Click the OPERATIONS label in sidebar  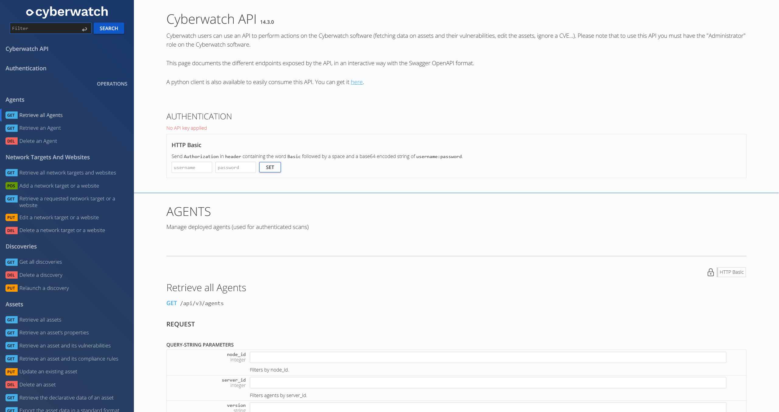tap(112, 84)
